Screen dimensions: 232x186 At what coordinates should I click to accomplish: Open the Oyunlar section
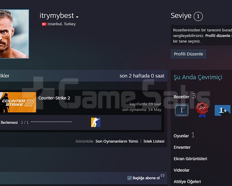point(181,136)
